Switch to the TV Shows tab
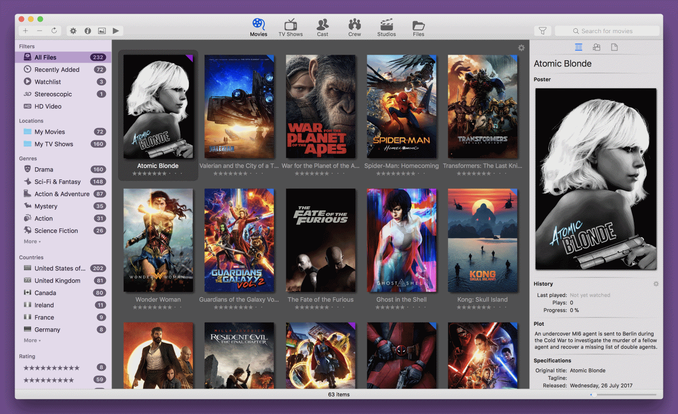This screenshot has height=414, width=678. [291, 27]
